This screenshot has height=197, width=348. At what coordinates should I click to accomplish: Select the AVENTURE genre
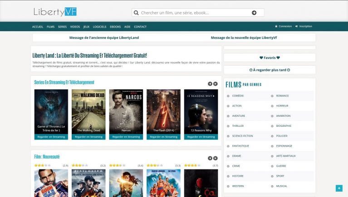pyautogui.click(x=239, y=116)
